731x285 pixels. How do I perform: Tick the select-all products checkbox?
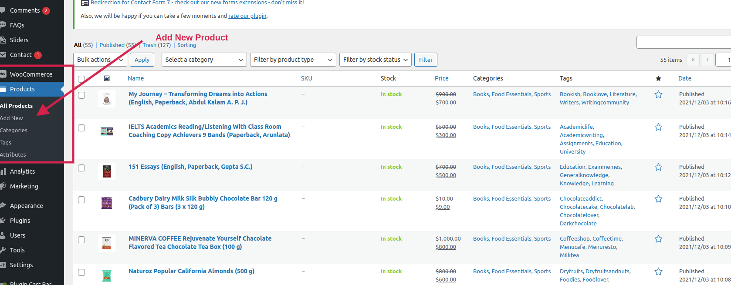point(81,79)
